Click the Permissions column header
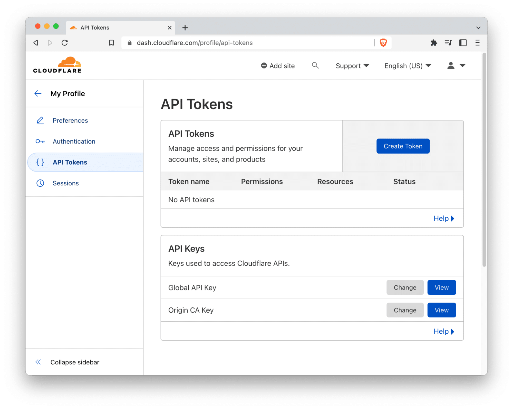Viewport: 513px width, 409px height. pyautogui.click(x=262, y=182)
